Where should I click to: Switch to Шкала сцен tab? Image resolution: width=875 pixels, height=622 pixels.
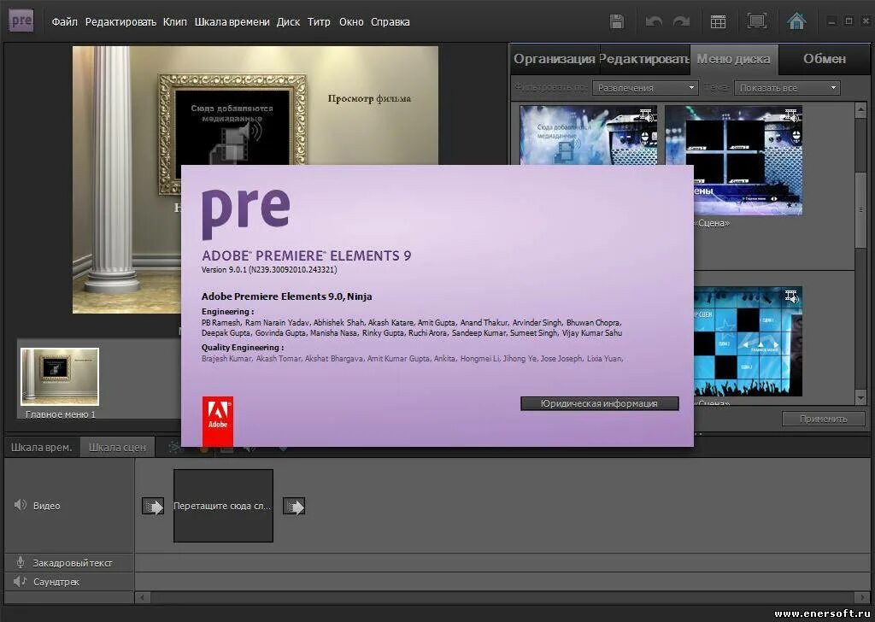[x=117, y=448]
